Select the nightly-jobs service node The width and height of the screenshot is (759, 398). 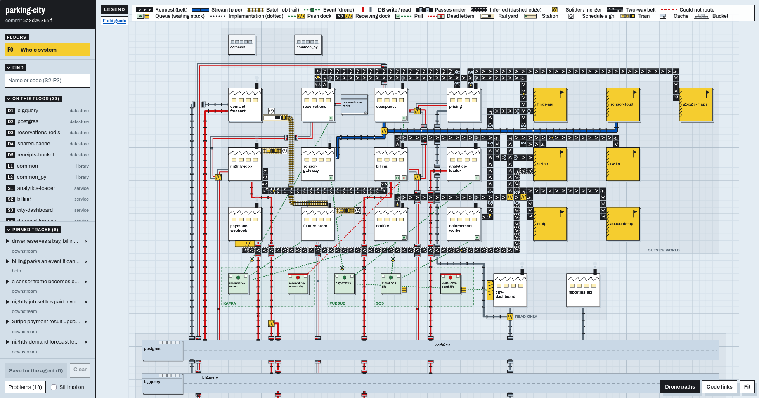(245, 164)
